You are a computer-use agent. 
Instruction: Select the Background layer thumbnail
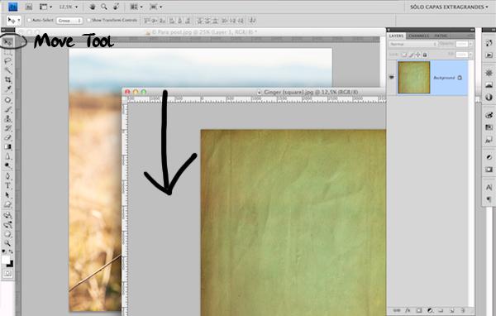tap(414, 78)
